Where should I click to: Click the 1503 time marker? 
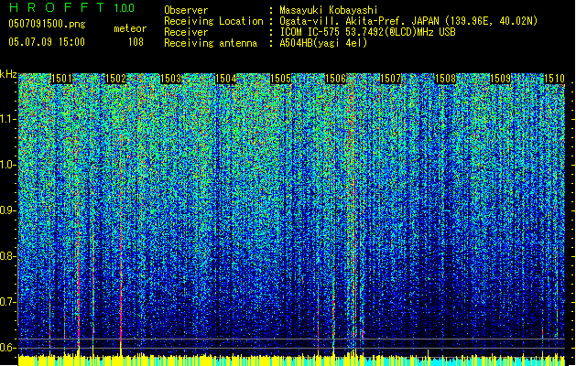pyautogui.click(x=171, y=79)
